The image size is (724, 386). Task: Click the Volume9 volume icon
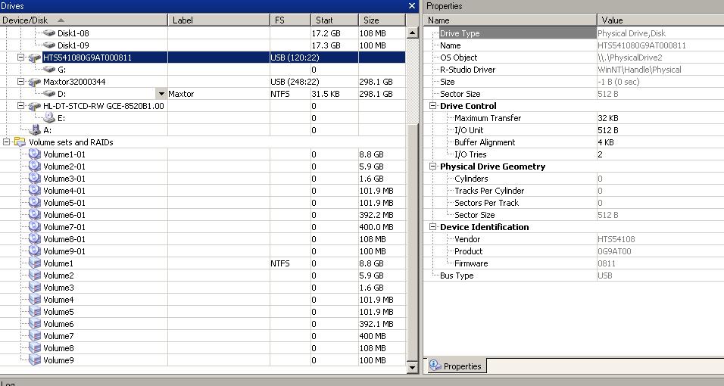(35, 360)
